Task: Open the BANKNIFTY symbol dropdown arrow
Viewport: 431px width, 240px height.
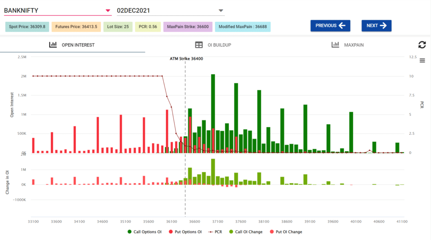Action: (108, 11)
